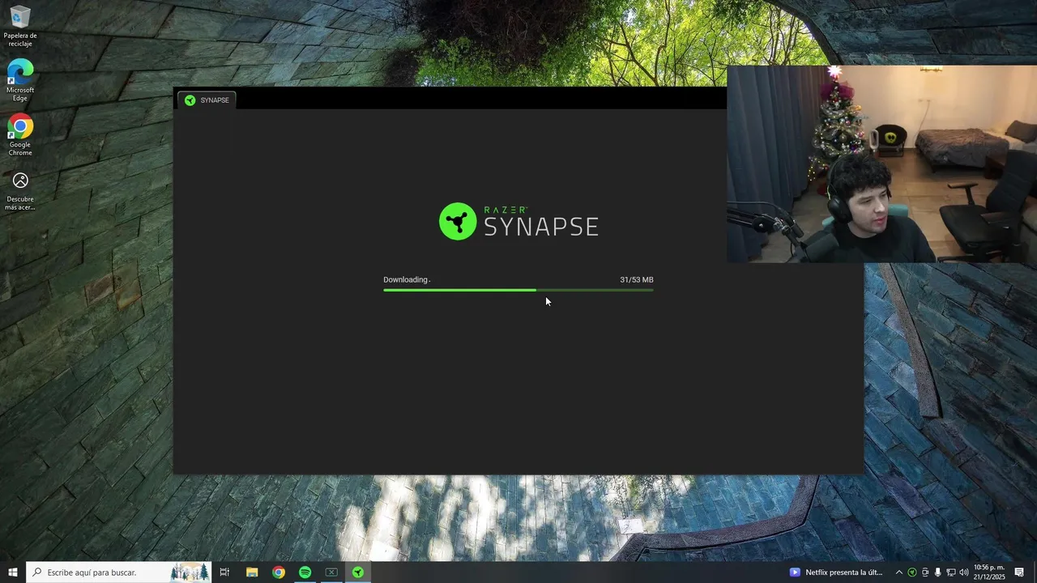Click the 31/53 MB download size text
This screenshot has width=1037, height=583.
tap(637, 279)
